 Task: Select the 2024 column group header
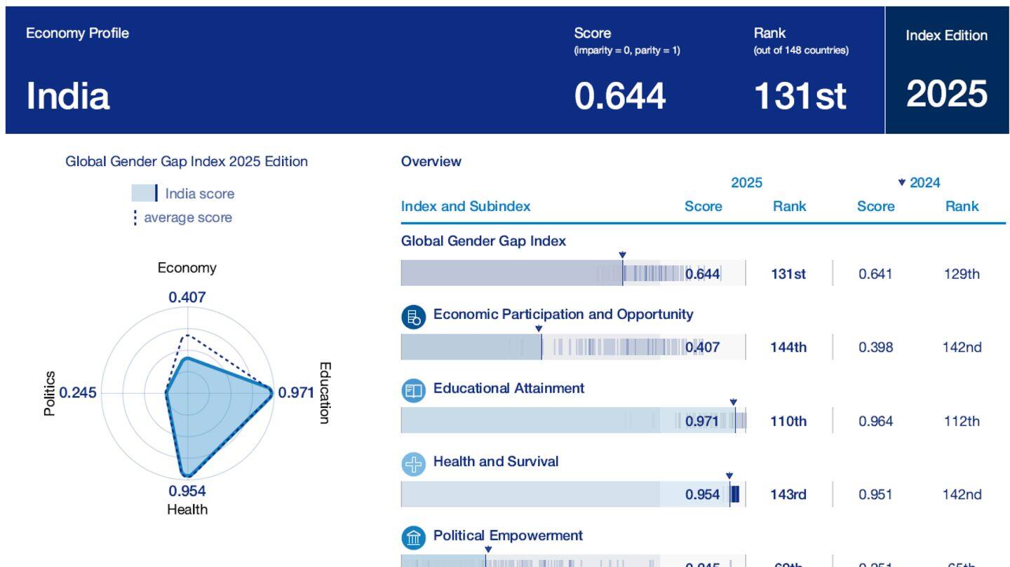click(x=920, y=182)
